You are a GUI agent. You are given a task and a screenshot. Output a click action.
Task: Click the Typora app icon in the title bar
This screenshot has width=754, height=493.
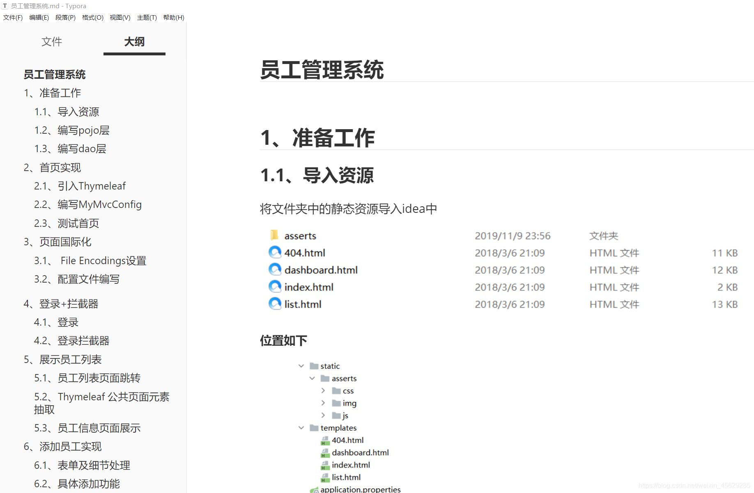tap(5, 6)
